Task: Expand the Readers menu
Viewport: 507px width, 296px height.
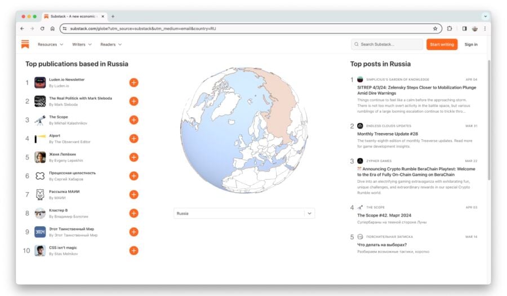Action: point(111,45)
